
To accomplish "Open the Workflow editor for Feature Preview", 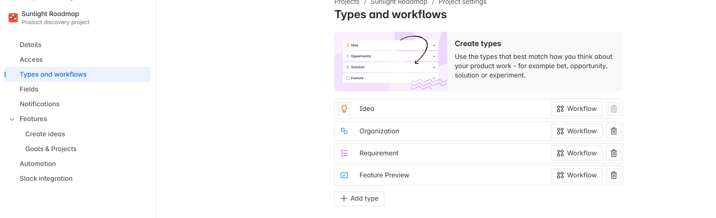I will tap(577, 175).
